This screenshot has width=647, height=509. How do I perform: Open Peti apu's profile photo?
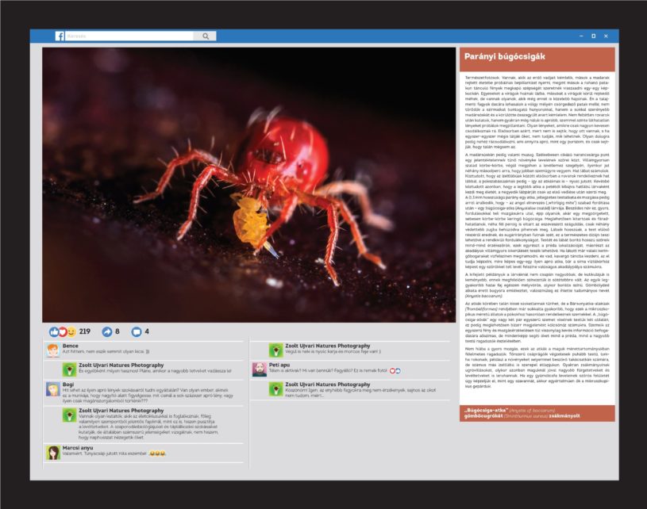click(x=260, y=369)
